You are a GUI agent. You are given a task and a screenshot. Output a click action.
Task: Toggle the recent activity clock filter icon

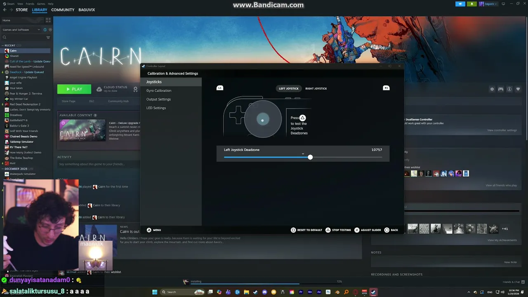pos(45,30)
